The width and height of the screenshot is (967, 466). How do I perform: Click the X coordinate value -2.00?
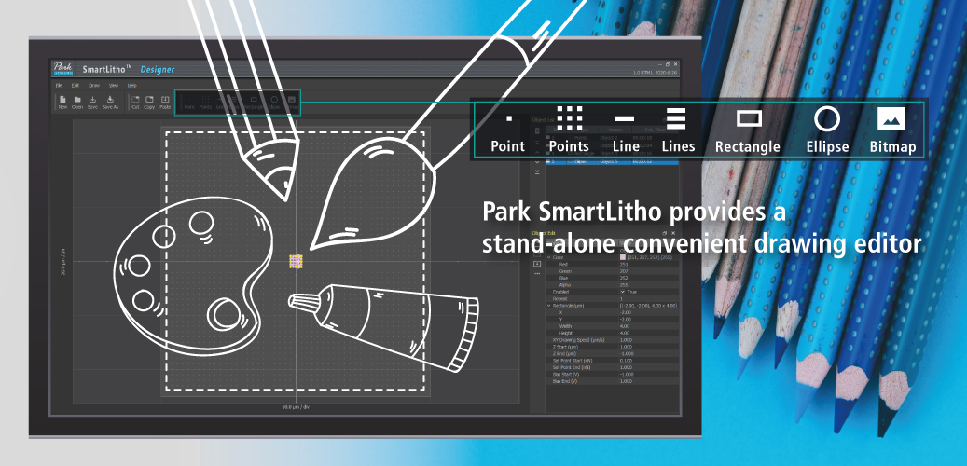point(626,312)
